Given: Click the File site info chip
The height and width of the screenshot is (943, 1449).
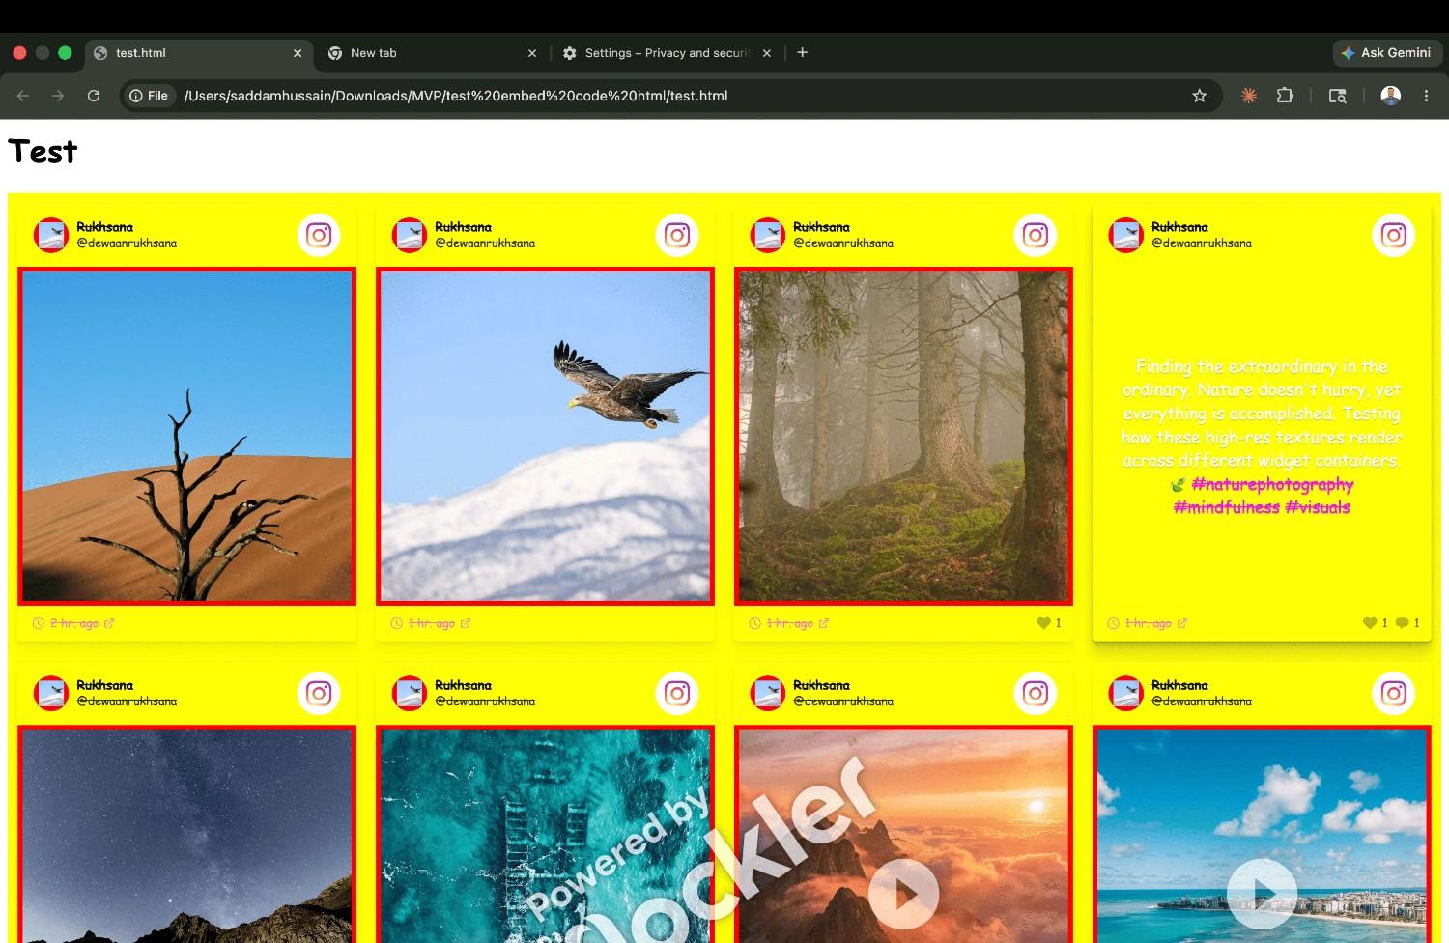Looking at the screenshot, I should 149,96.
